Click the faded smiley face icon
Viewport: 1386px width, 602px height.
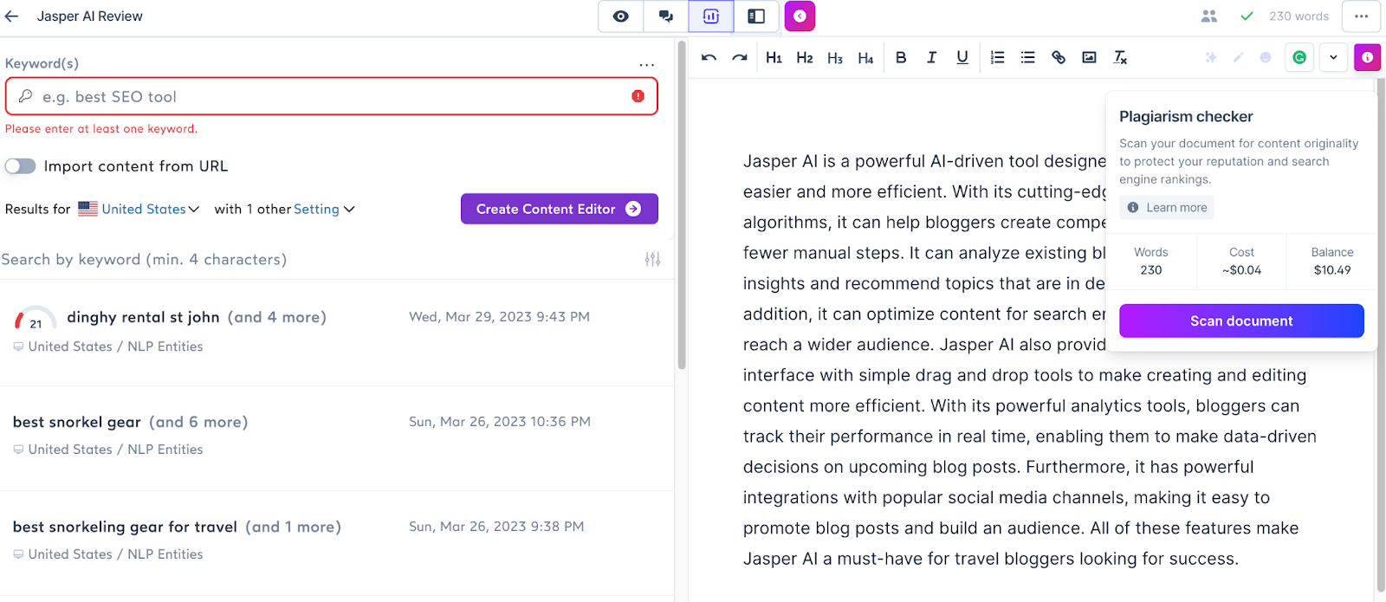(x=1266, y=57)
